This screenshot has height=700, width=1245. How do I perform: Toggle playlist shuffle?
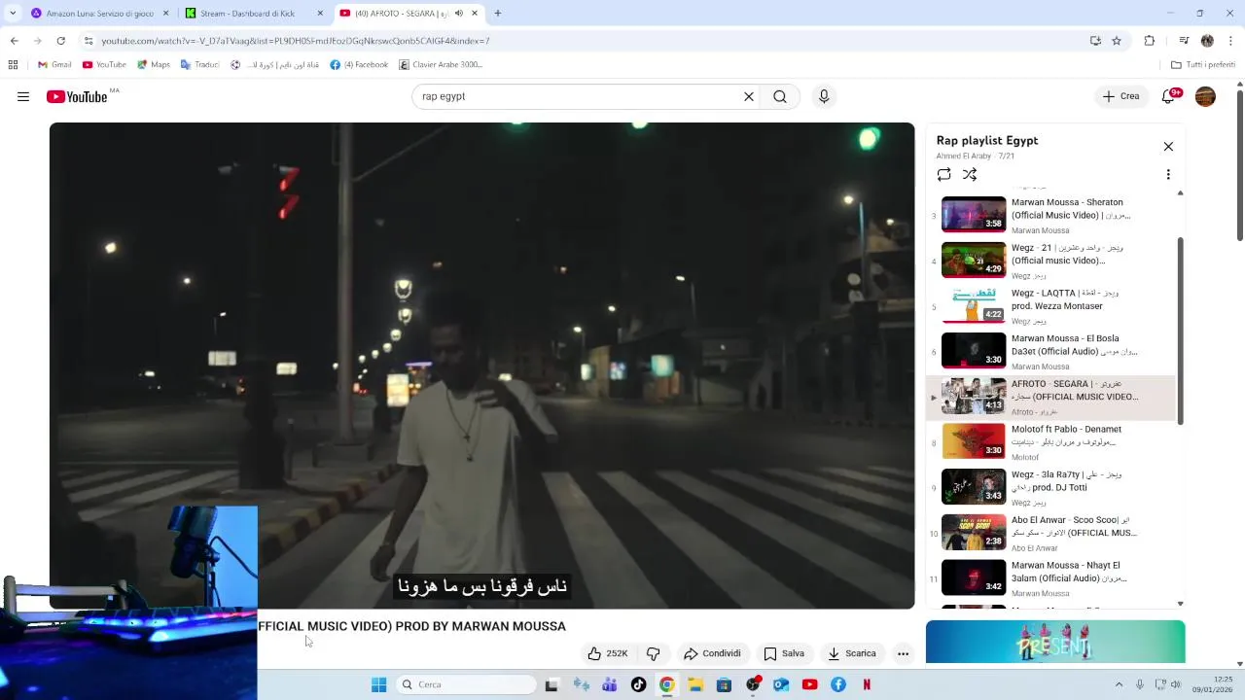pyautogui.click(x=970, y=174)
